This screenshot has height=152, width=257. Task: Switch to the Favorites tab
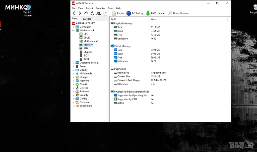click(86, 19)
